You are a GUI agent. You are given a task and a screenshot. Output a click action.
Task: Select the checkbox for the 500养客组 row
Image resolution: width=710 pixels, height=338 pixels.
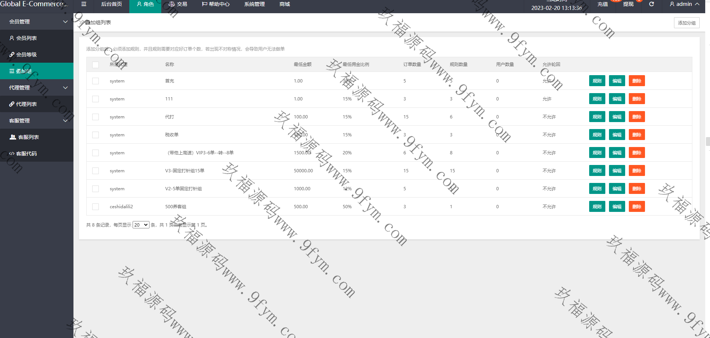[95, 207]
